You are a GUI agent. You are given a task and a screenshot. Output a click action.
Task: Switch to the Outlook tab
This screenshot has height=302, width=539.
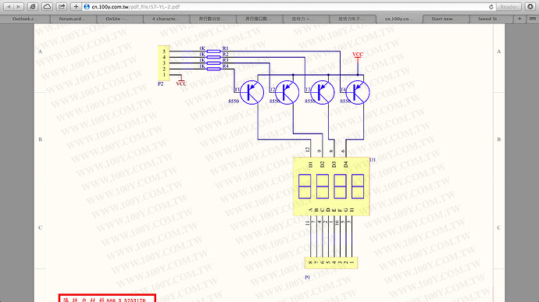click(25, 19)
